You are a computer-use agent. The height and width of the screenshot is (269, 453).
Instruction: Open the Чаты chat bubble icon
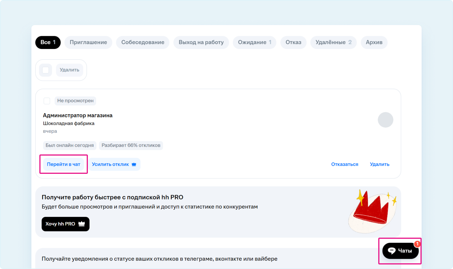[392, 251]
